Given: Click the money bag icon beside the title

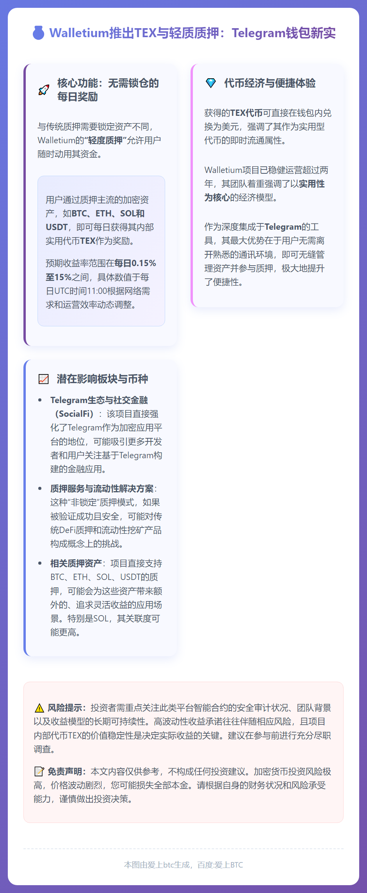Looking at the screenshot, I should pos(38,33).
